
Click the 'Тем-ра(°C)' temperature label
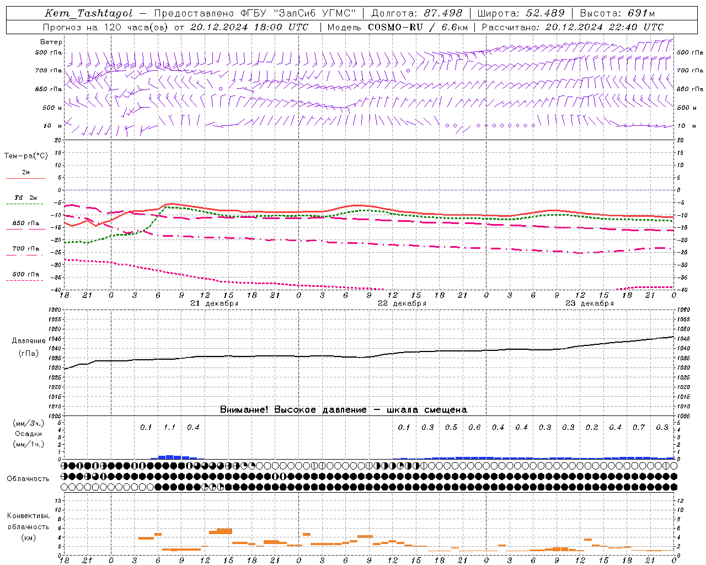click(26, 156)
